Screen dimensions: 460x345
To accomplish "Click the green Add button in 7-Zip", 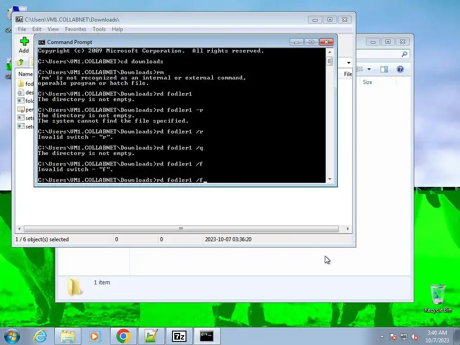I will (24, 45).
